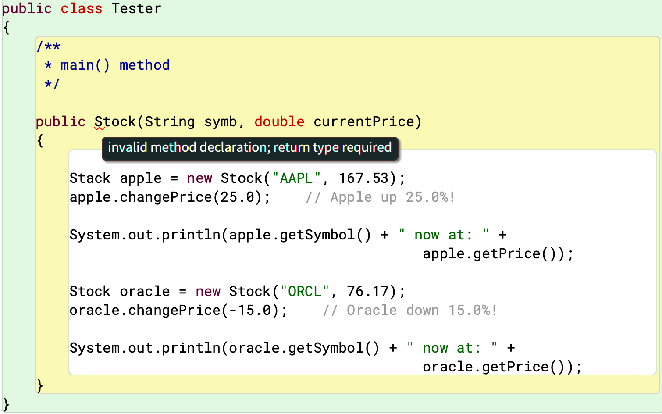
Task: Click the public keyword before Stock constructor
Action: (x=61, y=121)
